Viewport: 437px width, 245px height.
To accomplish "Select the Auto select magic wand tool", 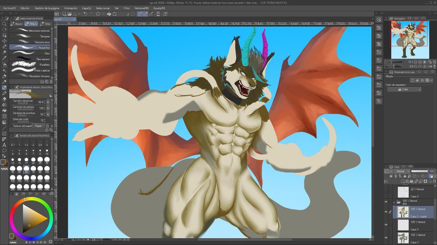I will [4, 52].
